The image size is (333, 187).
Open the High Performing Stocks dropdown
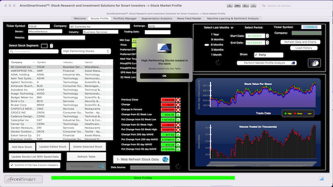tap(86, 51)
